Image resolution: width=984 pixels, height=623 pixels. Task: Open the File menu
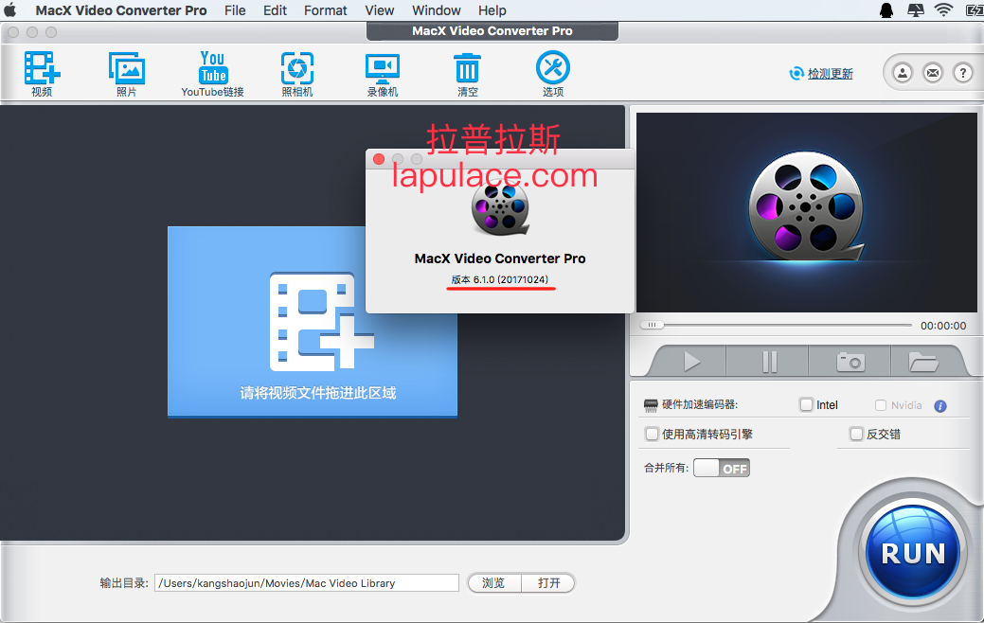(235, 10)
